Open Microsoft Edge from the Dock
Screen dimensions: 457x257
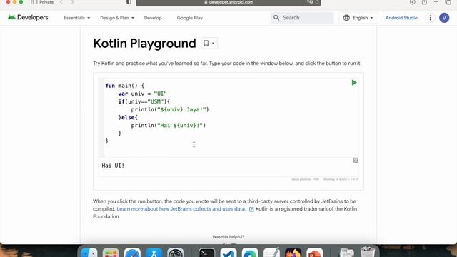click(x=250, y=253)
